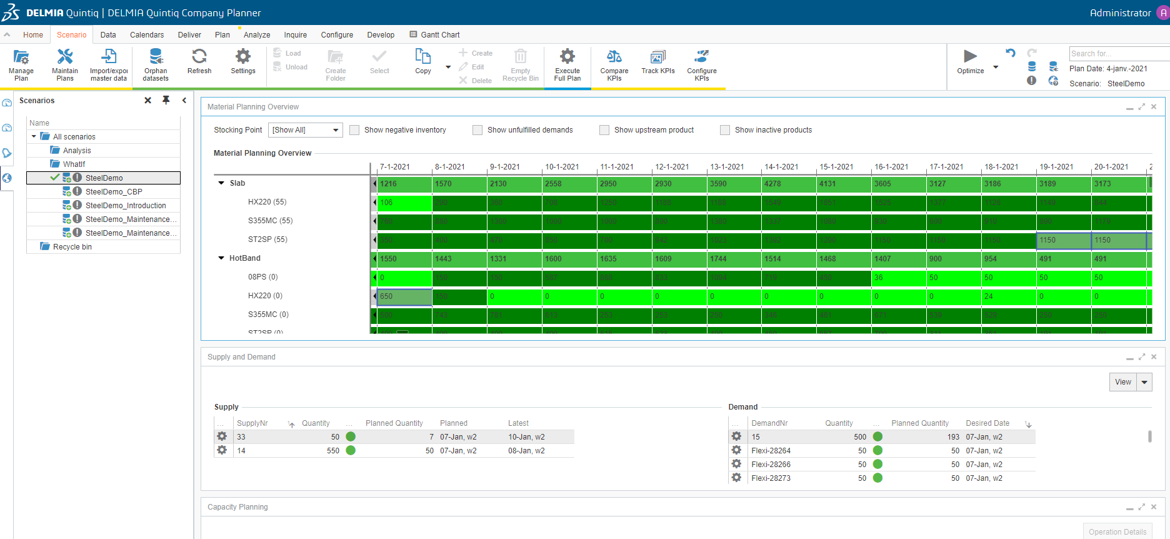
Task: Click the View button
Action: (x=1123, y=382)
